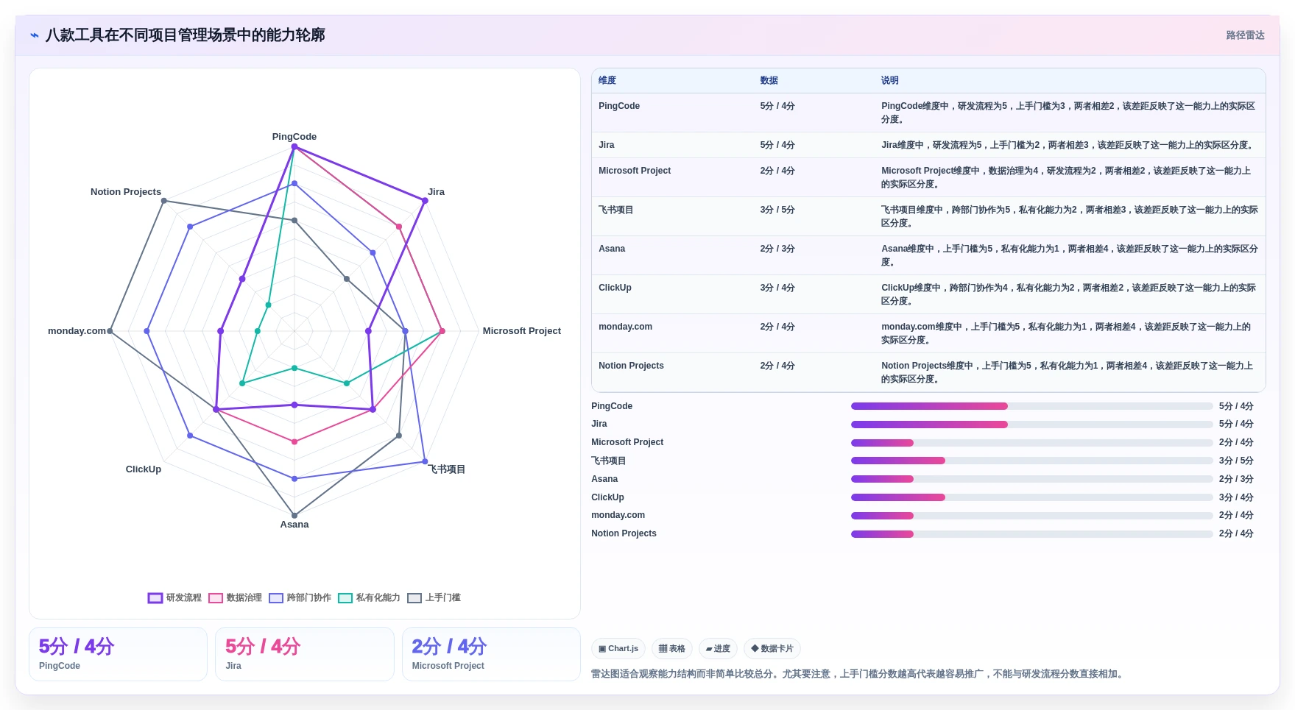Click the 3分 / 4分 value beside ClickUp bar
The image size is (1295, 710).
coord(1236,497)
